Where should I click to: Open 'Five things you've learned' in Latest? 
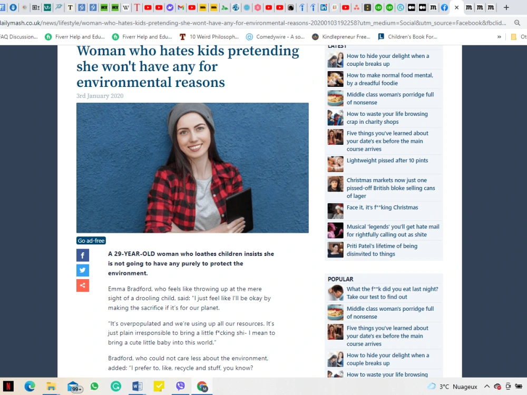[x=387, y=141]
